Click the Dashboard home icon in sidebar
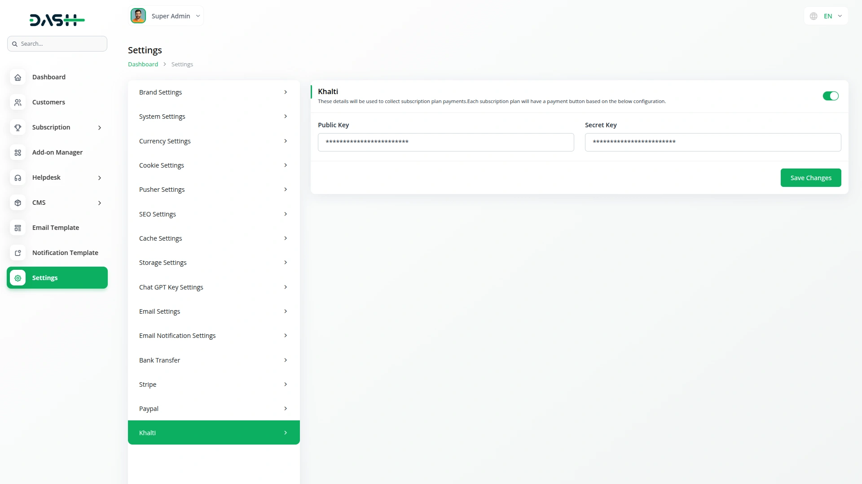 click(18, 77)
